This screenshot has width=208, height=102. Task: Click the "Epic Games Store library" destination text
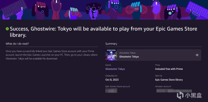coord(169,80)
